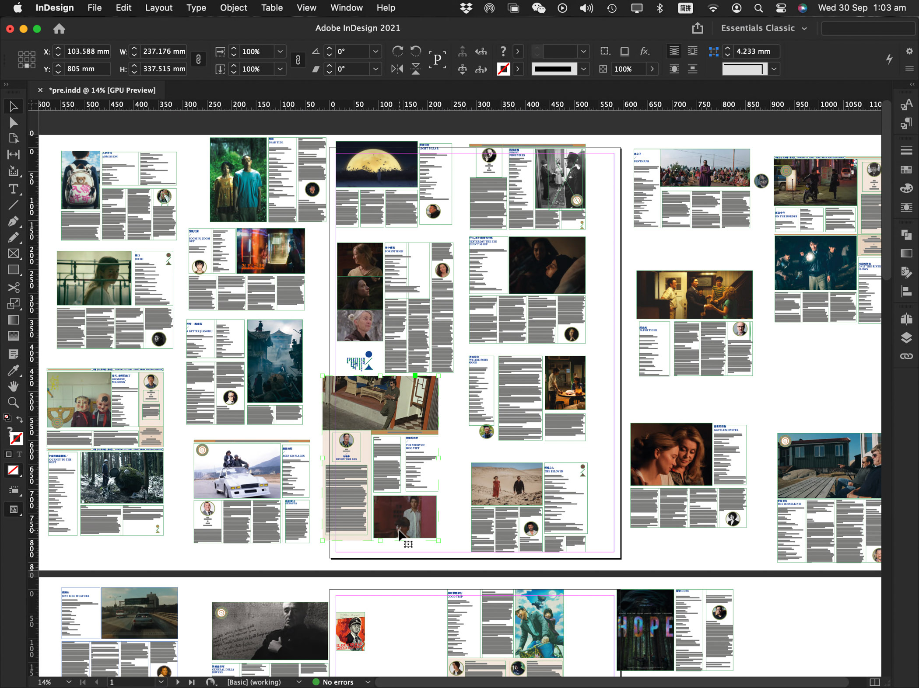Select the reference point locator grid
The height and width of the screenshot is (688, 919).
pos(27,60)
